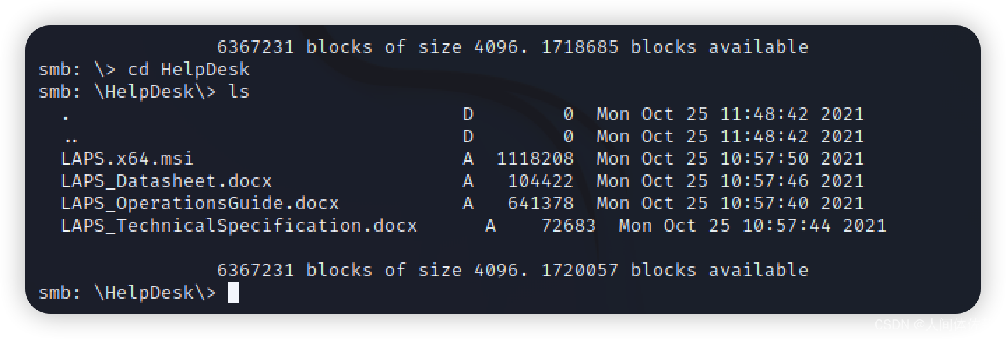This screenshot has height=339, width=1006.
Task: Click the timestamp 10:57:50 of LAPS.x64.msi
Action: (x=764, y=158)
